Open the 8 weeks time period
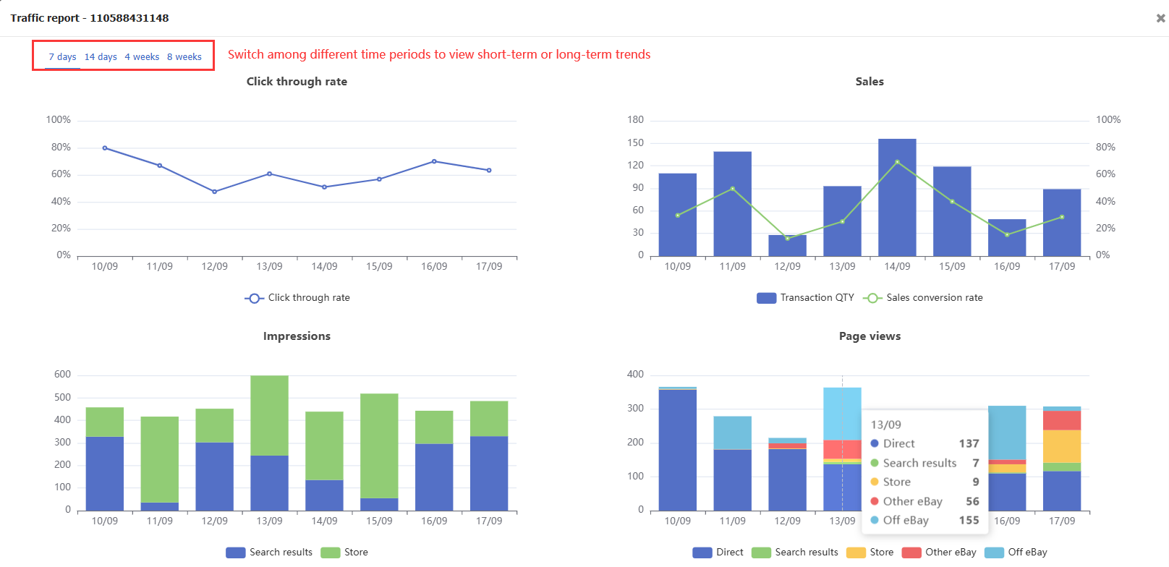Viewport: 1169px width, 567px height. click(184, 57)
